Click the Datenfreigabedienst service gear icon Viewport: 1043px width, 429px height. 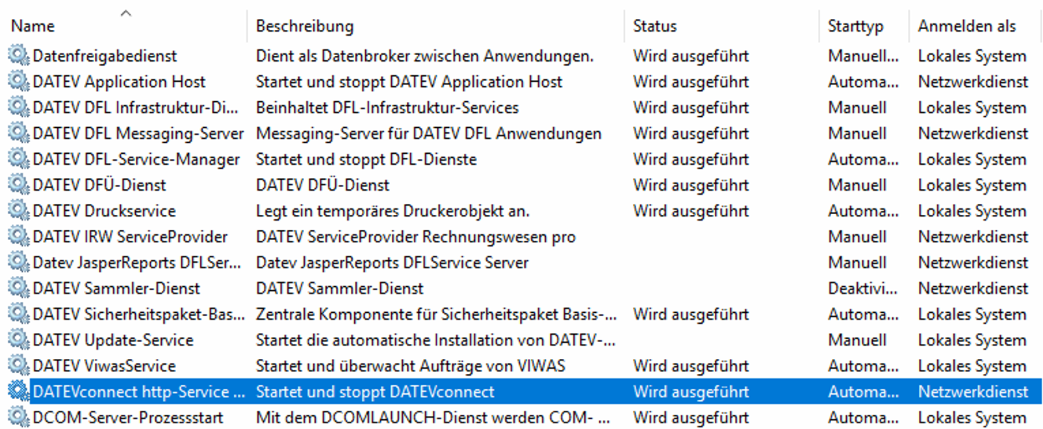[18, 56]
